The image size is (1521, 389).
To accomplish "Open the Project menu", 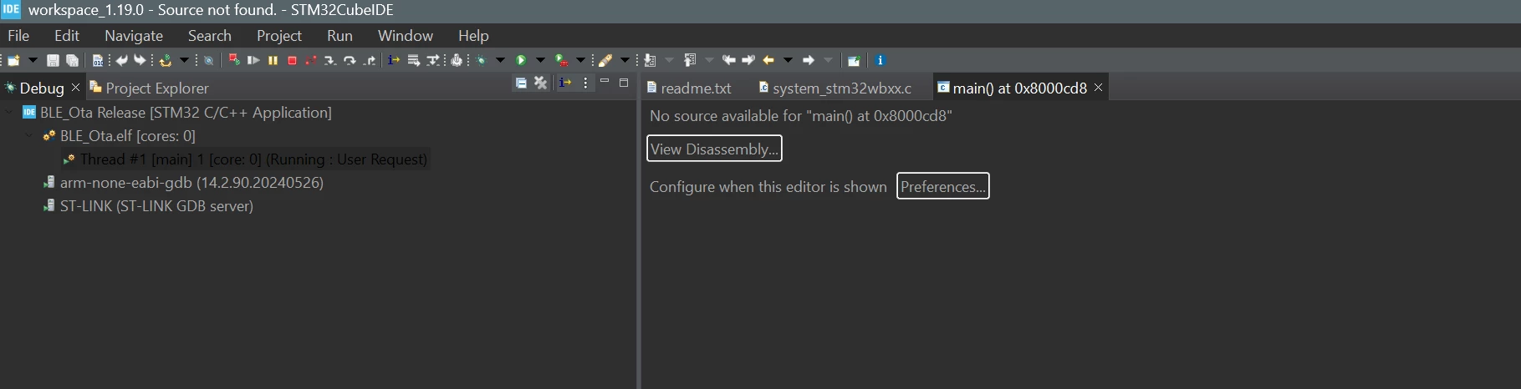I will [279, 36].
